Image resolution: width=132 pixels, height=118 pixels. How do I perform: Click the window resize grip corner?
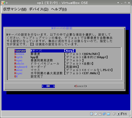(130, 116)
